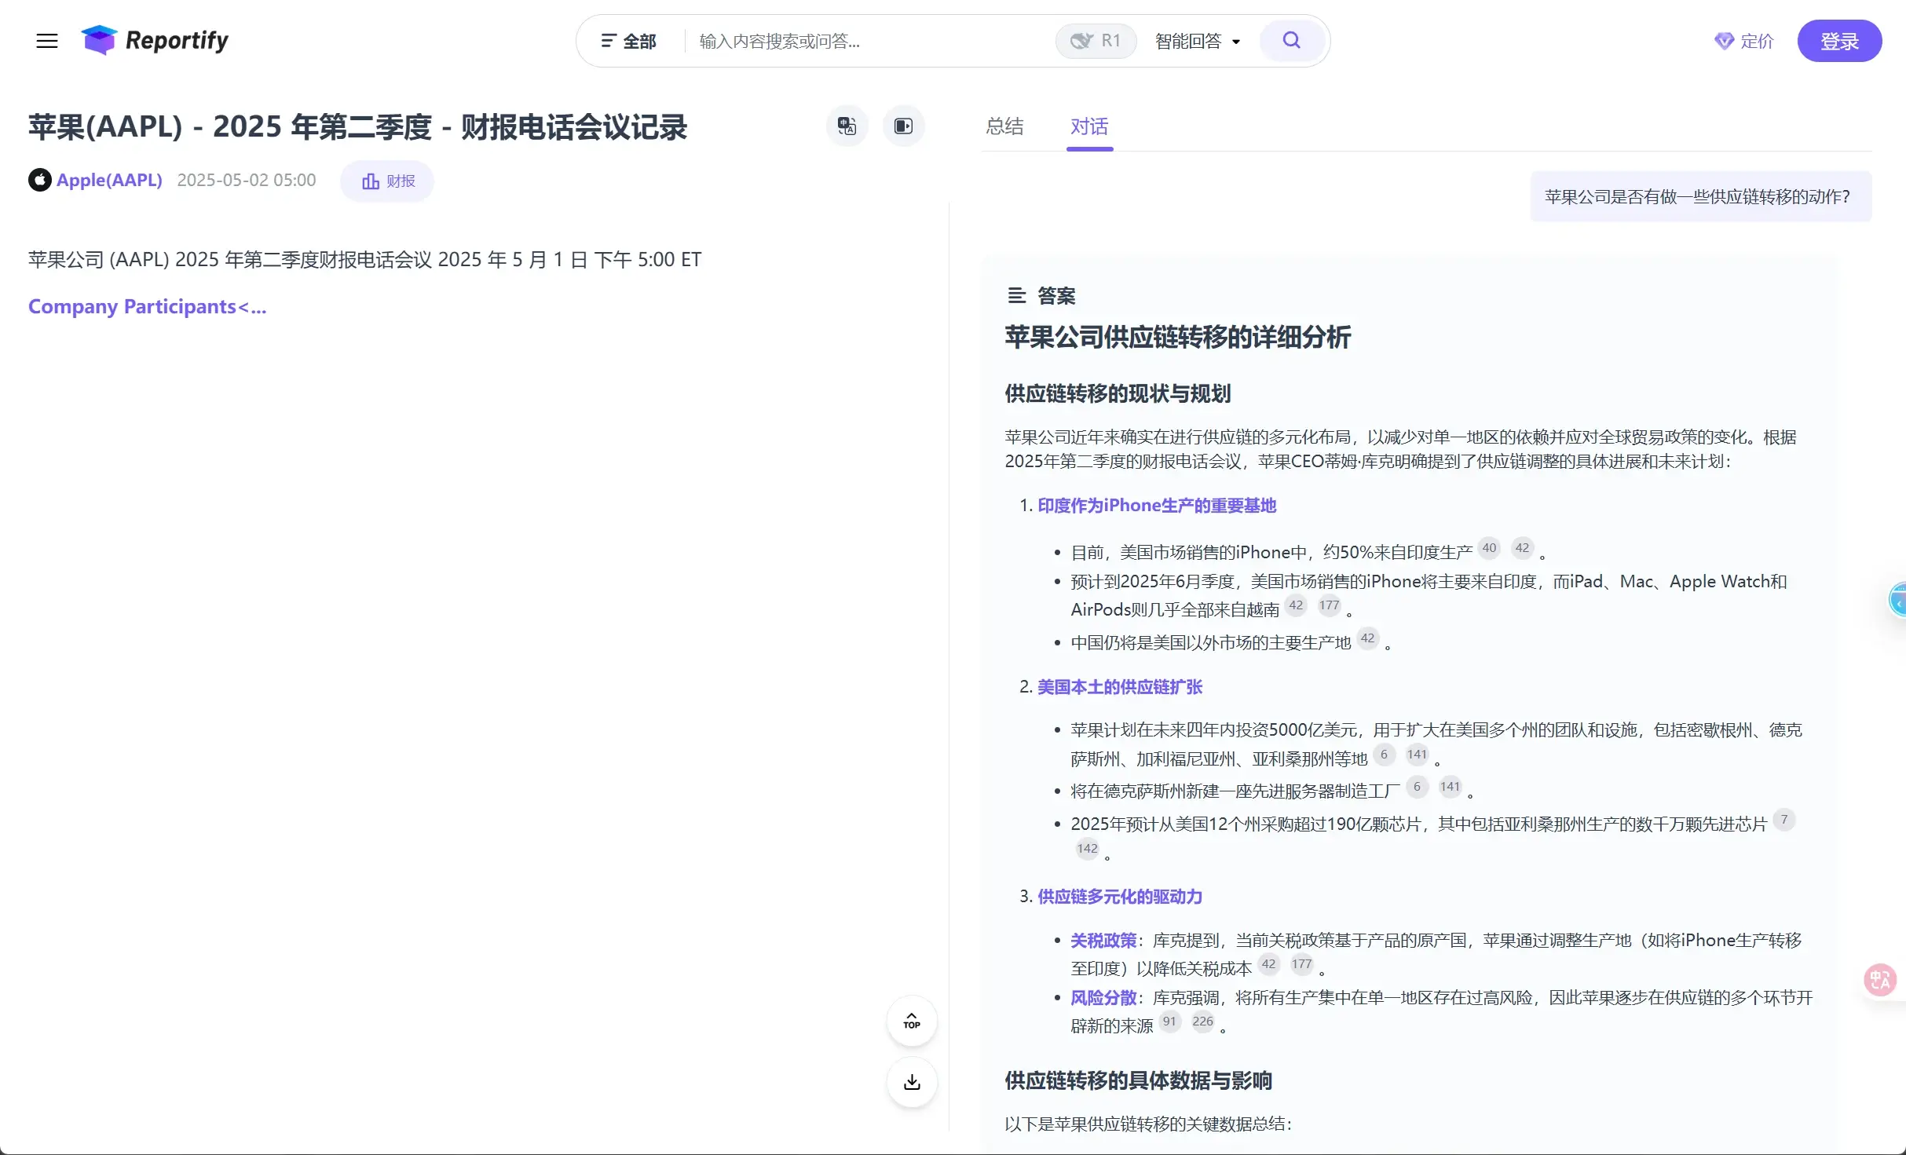Toggle the floating translate widget at bottom right
The image size is (1906, 1155).
[1879, 979]
